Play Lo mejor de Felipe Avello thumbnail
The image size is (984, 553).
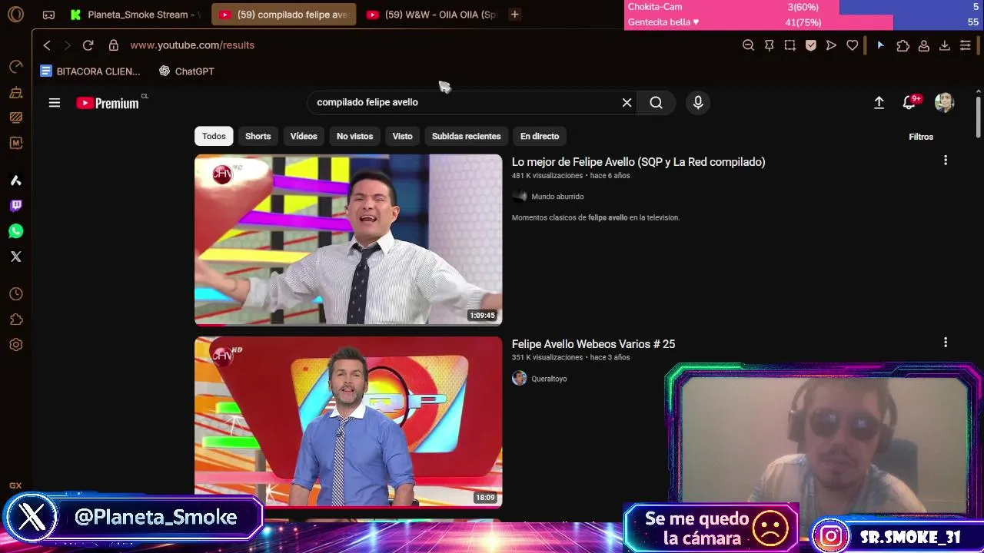pyautogui.click(x=348, y=240)
